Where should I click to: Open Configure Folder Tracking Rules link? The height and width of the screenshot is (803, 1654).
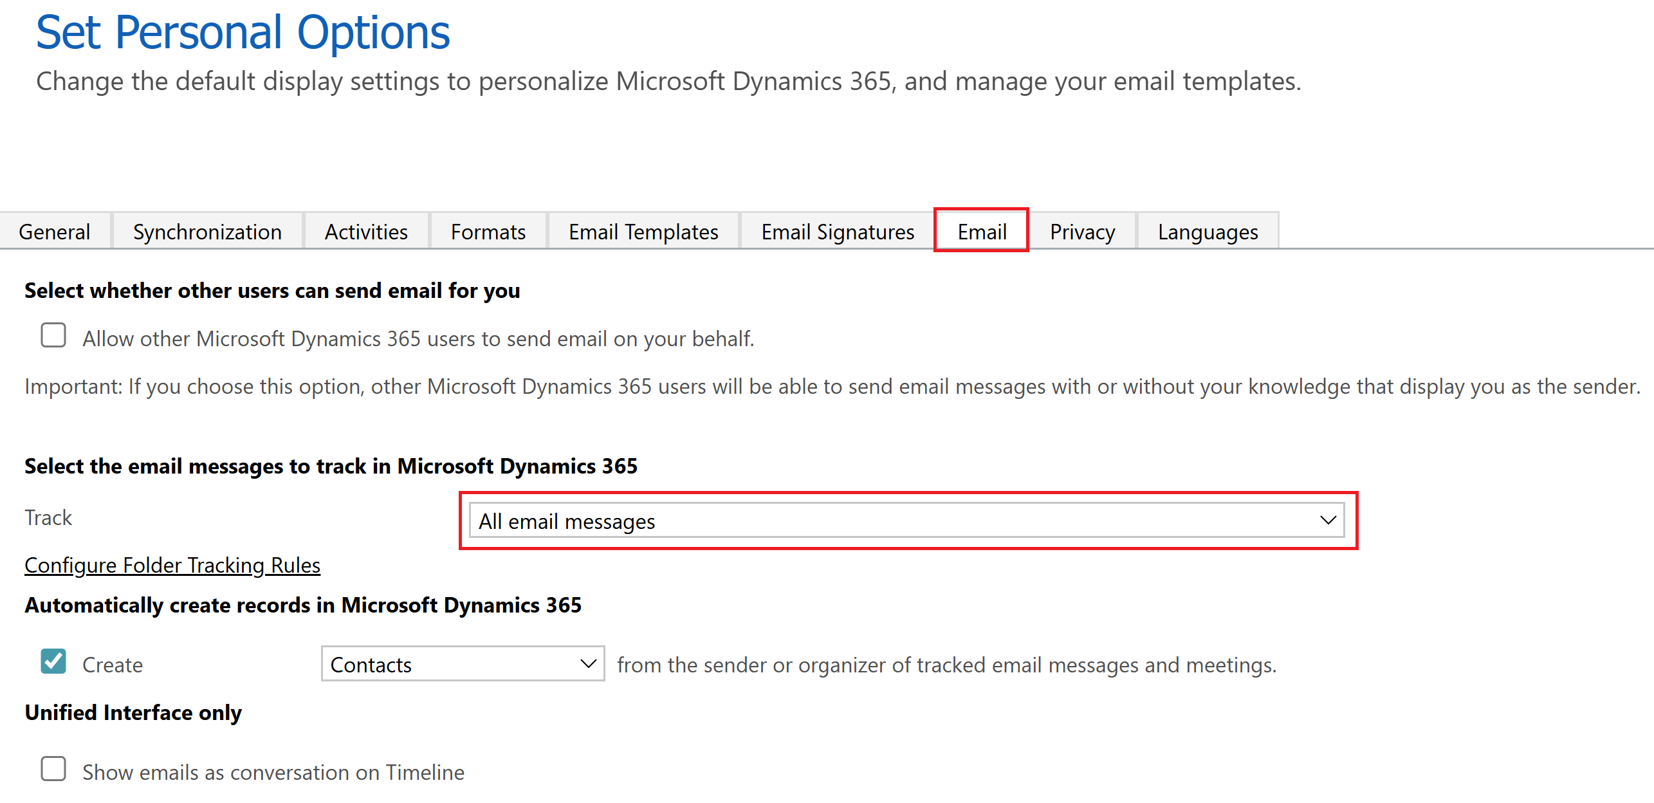click(172, 565)
